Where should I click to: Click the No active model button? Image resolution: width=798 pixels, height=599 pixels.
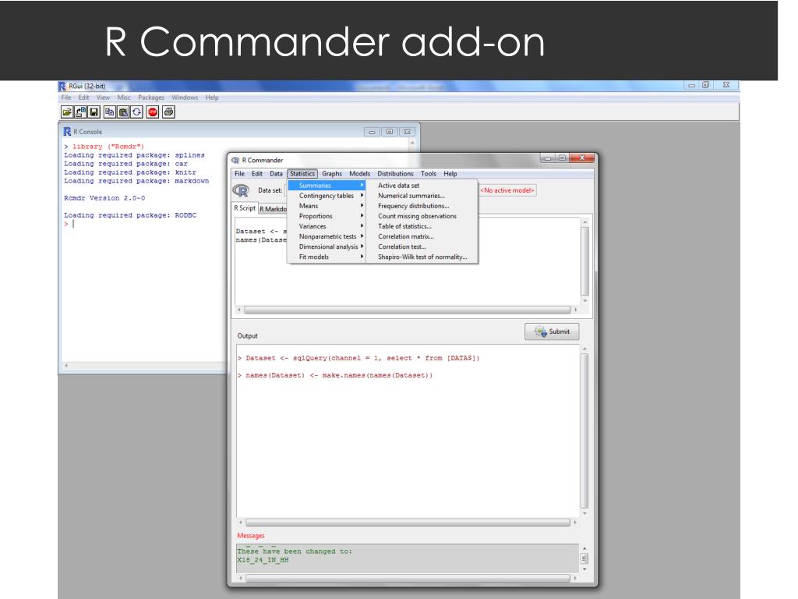click(x=507, y=190)
